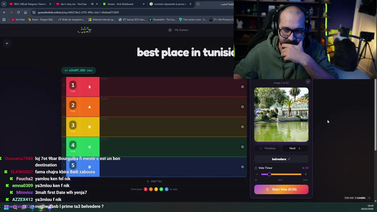This screenshot has height=212, width=377.
Task: Click the site logo in the header
Action: tap(85, 30)
